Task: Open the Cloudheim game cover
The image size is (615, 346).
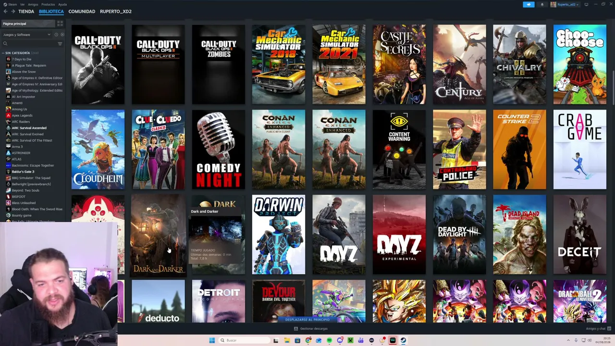Action: (98, 149)
